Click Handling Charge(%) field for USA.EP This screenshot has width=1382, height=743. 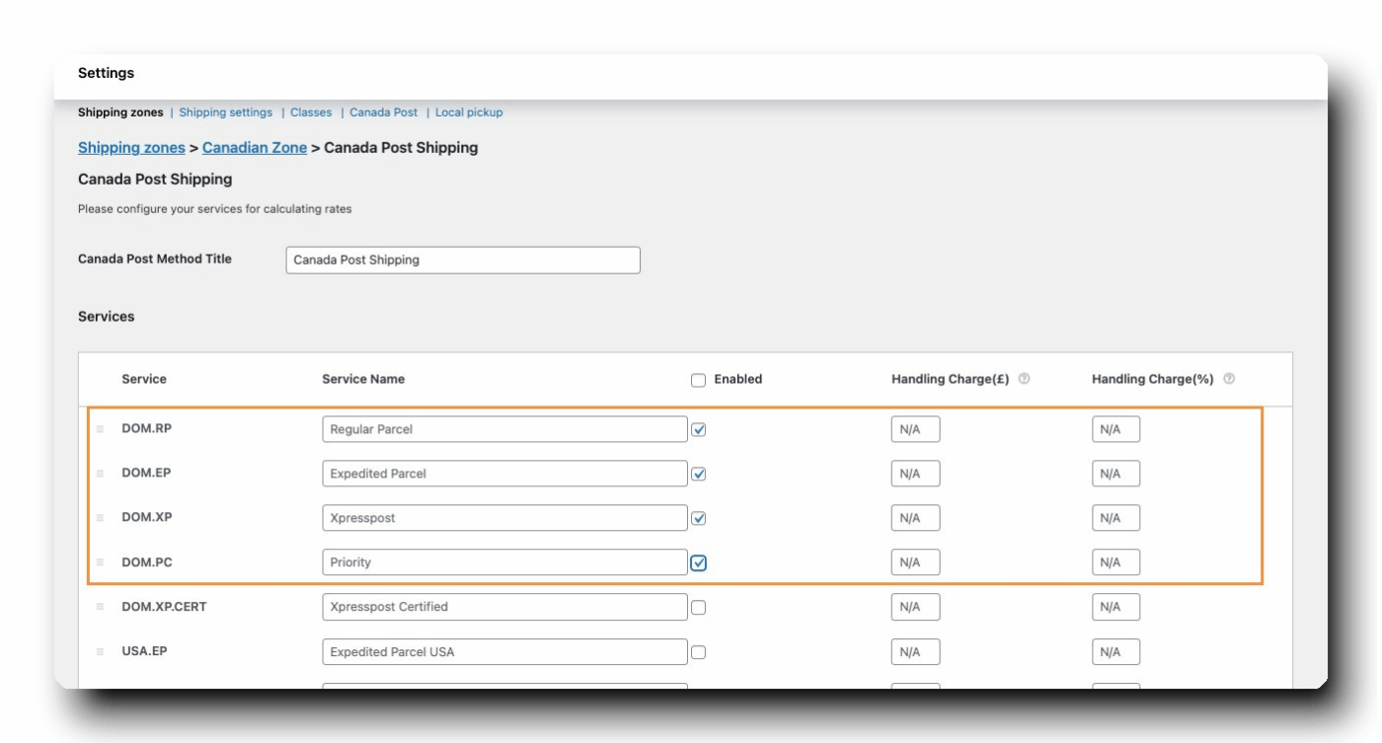pos(1115,652)
